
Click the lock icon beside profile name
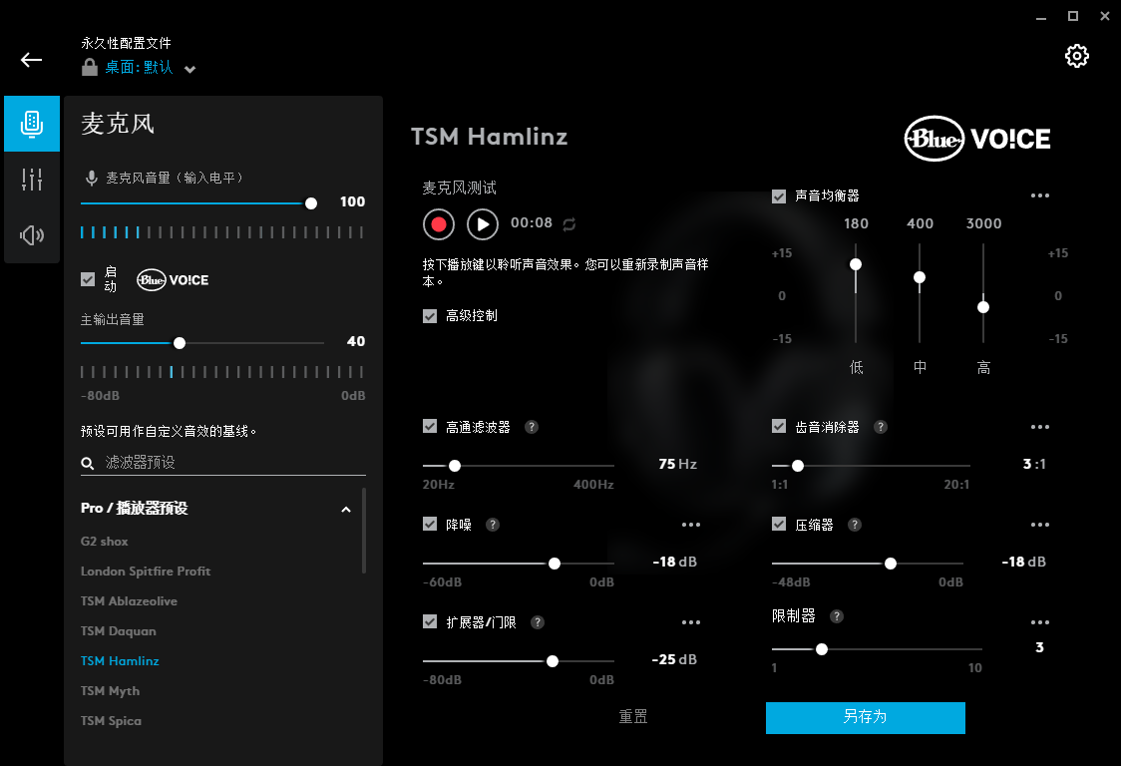(x=90, y=67)
